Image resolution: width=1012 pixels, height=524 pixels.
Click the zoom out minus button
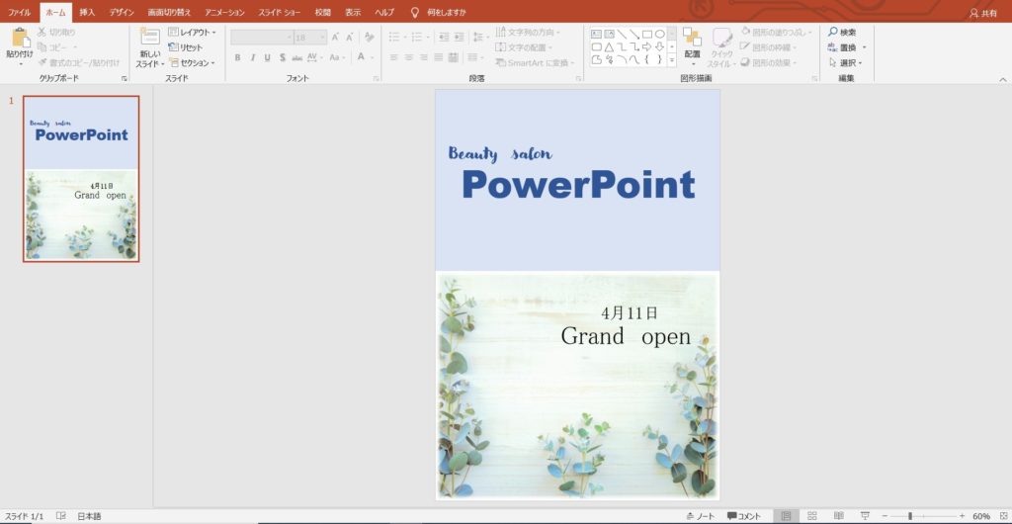point(885,516)
